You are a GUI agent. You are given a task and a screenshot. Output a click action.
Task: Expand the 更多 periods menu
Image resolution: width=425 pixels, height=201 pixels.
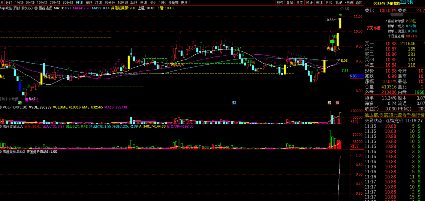point(186,3)
